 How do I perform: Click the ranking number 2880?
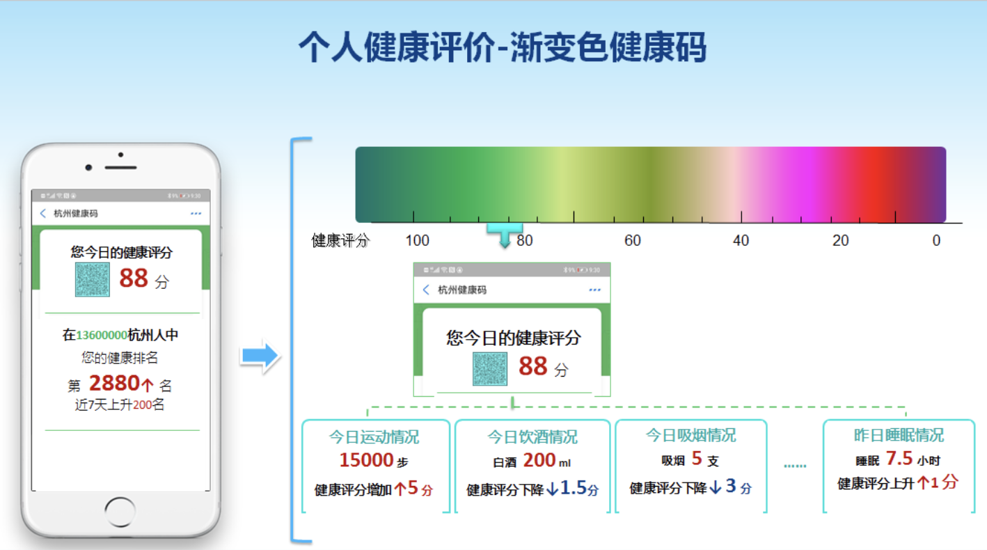pyautogui.click(x=114, y=384)
